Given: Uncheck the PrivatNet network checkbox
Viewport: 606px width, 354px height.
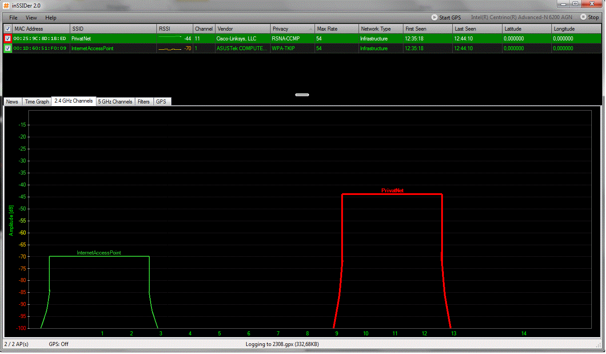Looking at the screenshot, I should pyautogui.click(x=8, y=39).
